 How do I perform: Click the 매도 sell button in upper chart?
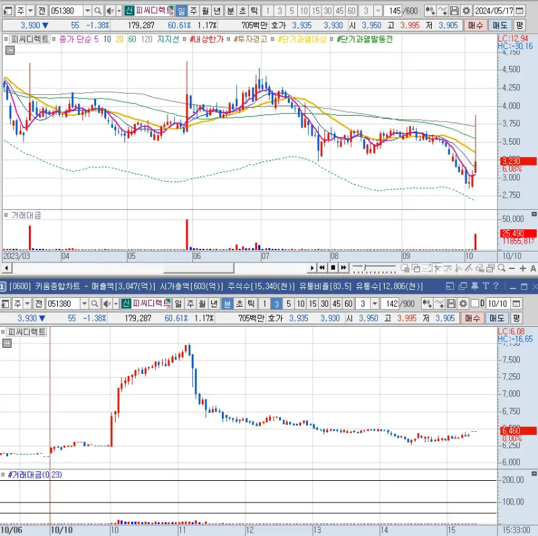500,26
